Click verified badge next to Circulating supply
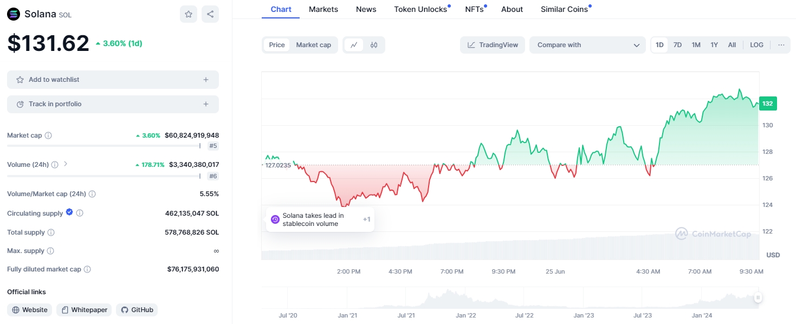 [x=69, y=212]
